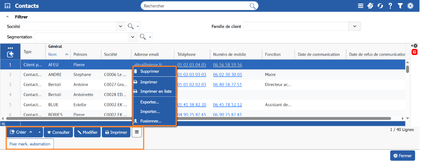
Task: Collapse the Filtrer section
Action: [x=8, y=17]
